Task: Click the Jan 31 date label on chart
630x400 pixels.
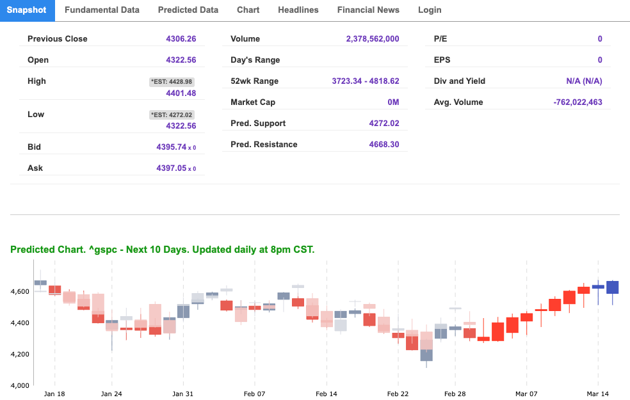Action: click(183, 394)
